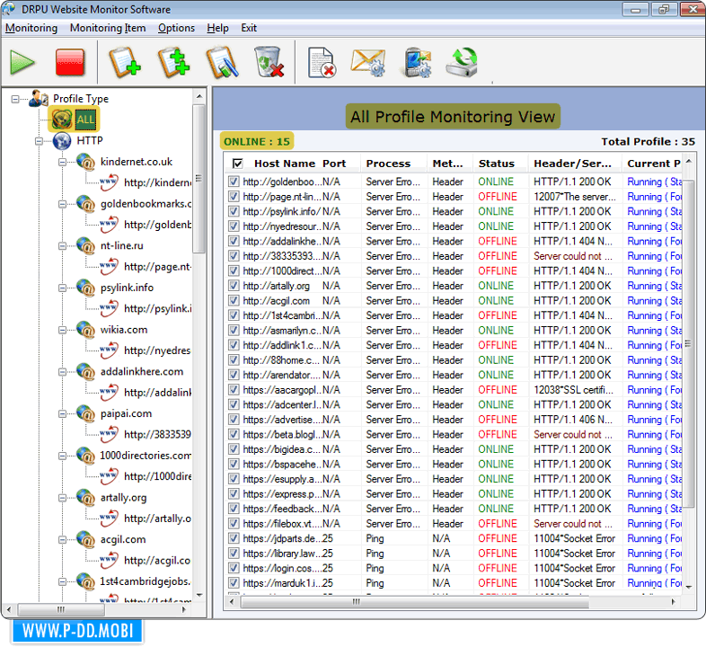Click the table's horizontal scrollbar thumb
The image size is (706, 647).
414,601
